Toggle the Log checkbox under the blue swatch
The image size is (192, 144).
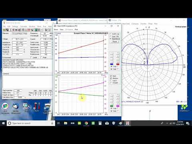tap(112, 66)
